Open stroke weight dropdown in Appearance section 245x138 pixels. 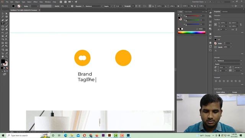[x=231, y=43]
